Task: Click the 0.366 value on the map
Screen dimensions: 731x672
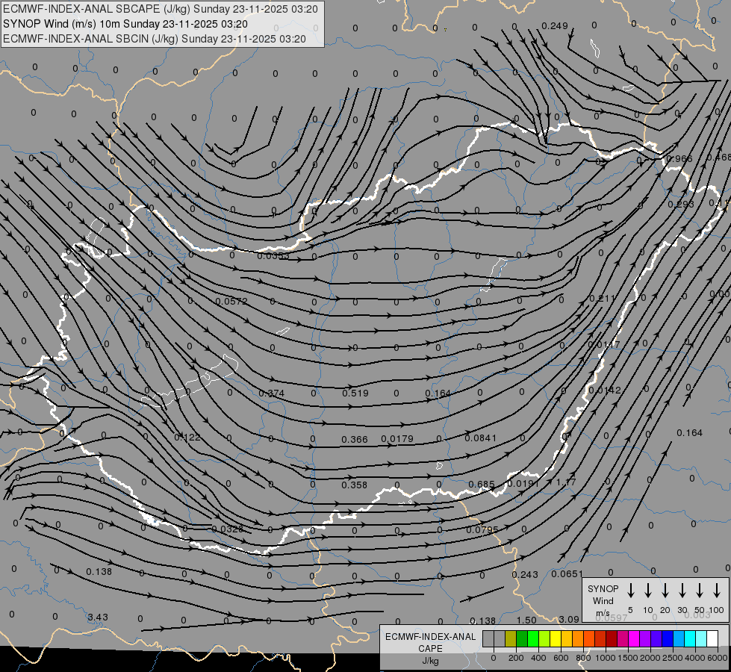Action: pyautogui.click(x=355, y=439)
